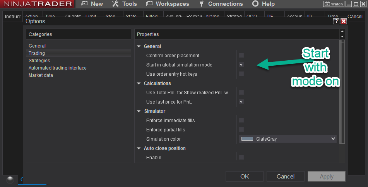The height and width of the screenshot is (187, 368).
Task: Open the Help lifebuoy icon menu
Action: 255,4
